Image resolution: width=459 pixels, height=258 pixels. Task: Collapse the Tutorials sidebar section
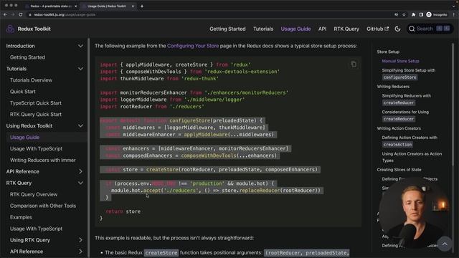pos(80,69)
